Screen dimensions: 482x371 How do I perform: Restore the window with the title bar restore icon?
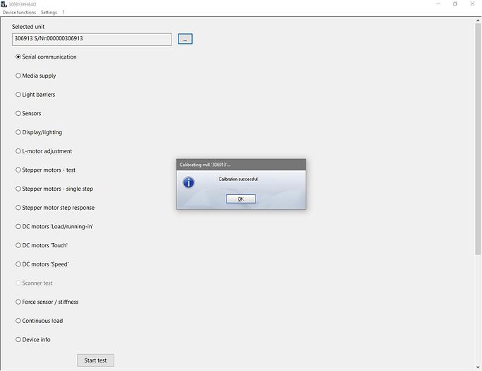454,4
